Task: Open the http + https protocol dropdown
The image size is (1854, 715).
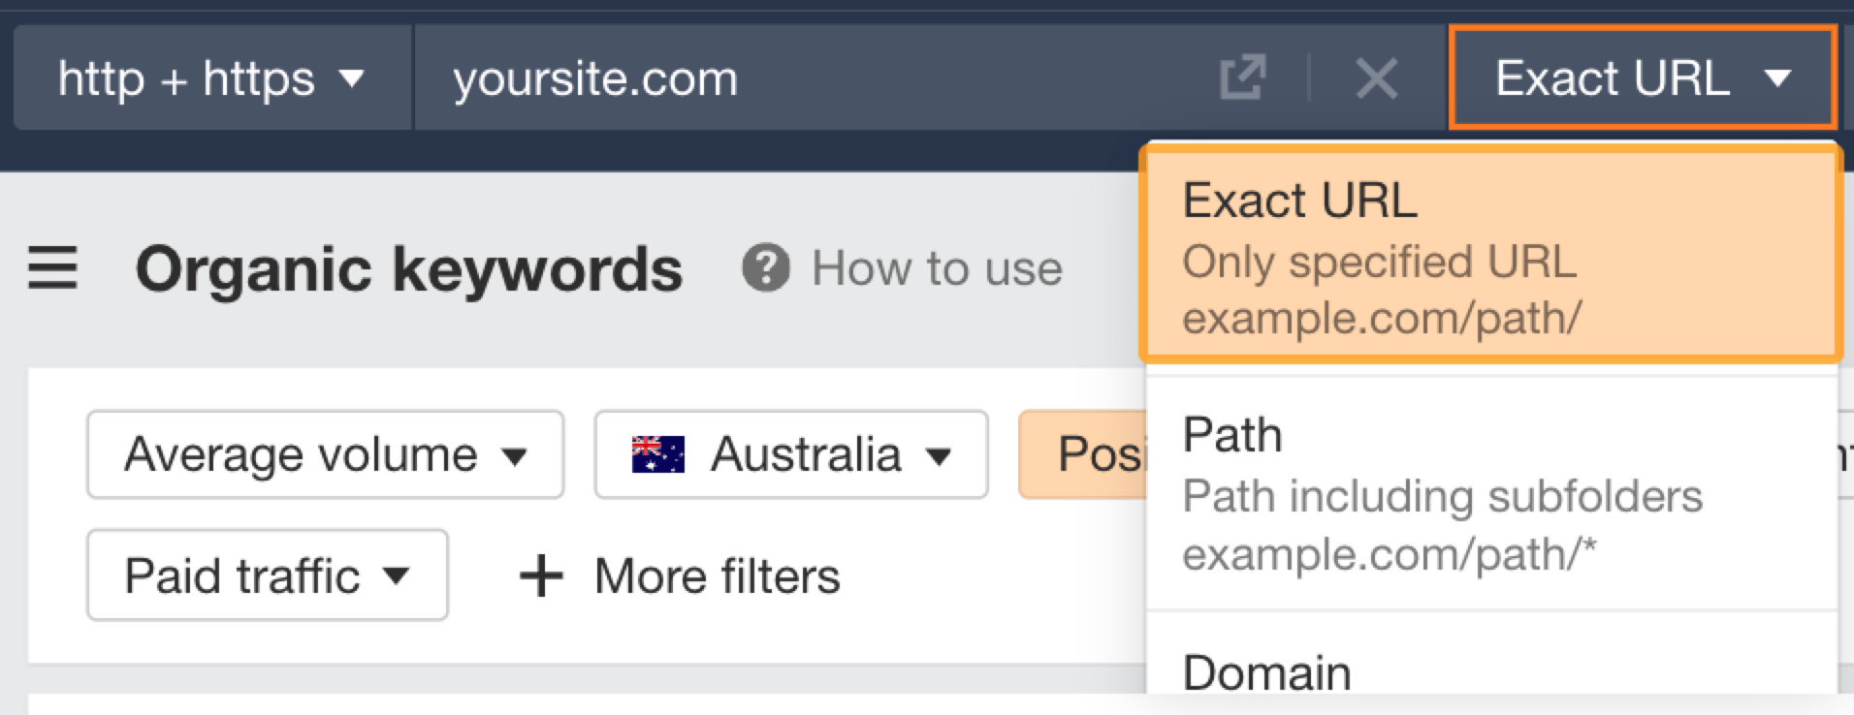Action: (212, 78)
